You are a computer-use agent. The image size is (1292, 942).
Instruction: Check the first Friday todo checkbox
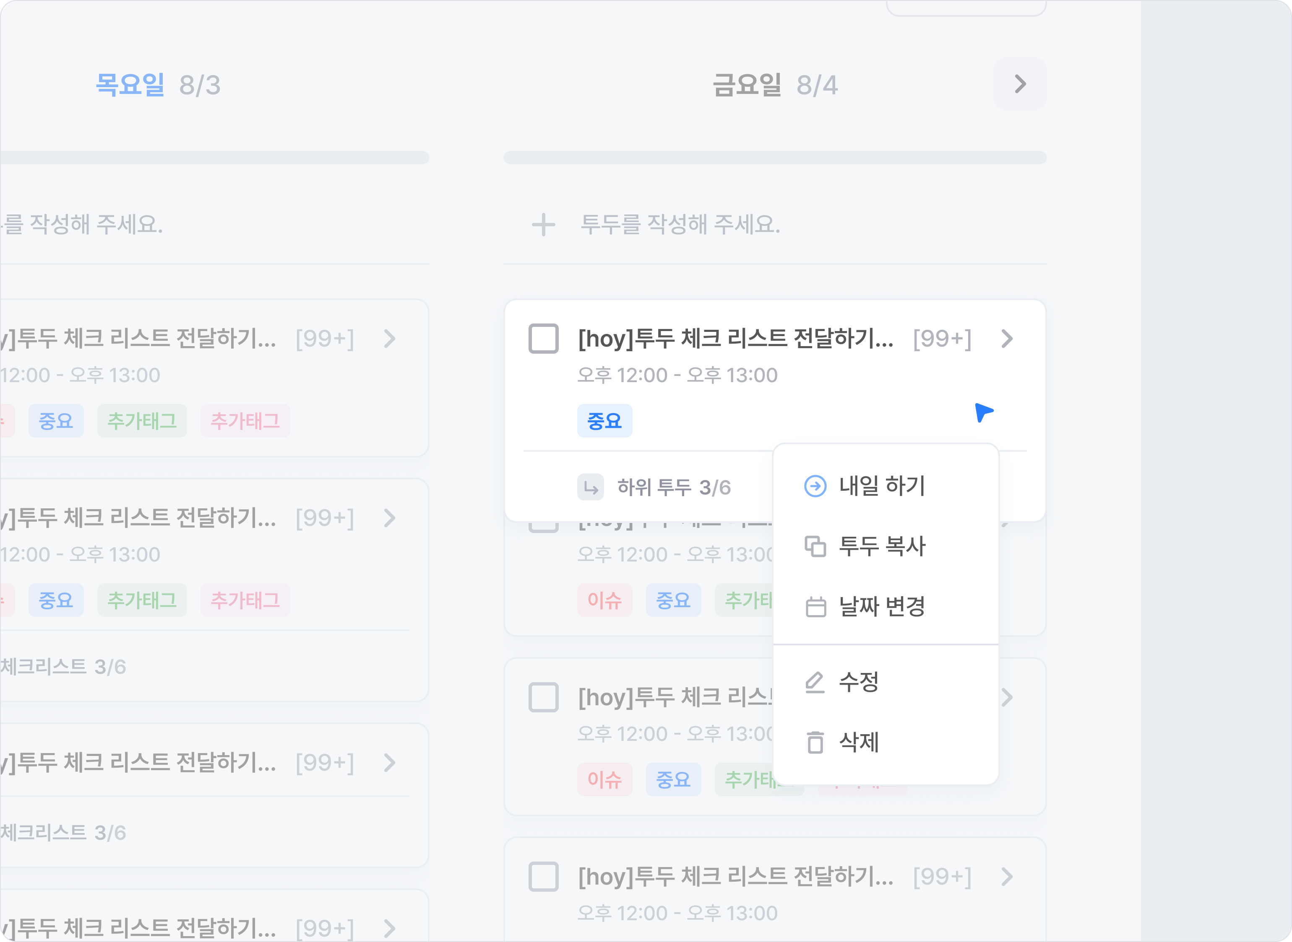pyautogui.click(x=543, y=339)
